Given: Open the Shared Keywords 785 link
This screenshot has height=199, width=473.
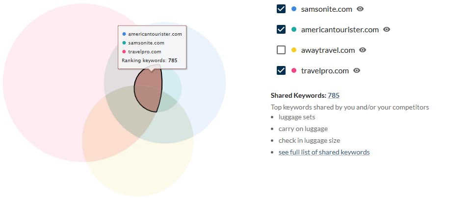Looking at the screenshot, I should pos(334,95).
